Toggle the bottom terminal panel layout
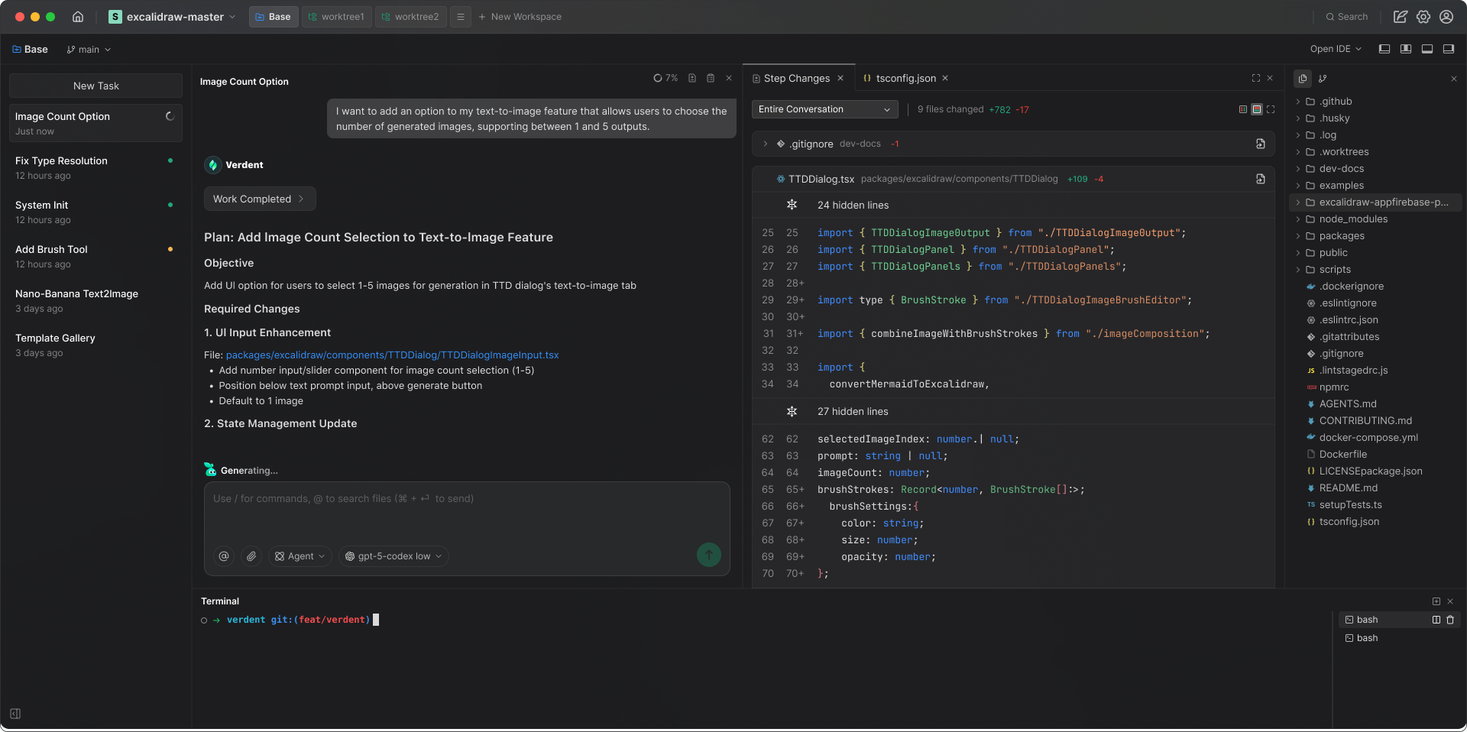The width and height of the screenshot is (1467, 732). pos(1427,49)
